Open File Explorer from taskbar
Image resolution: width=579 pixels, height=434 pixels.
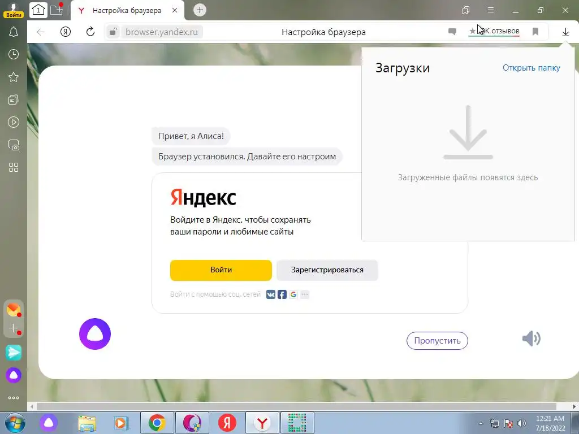[x=87, y=423]
